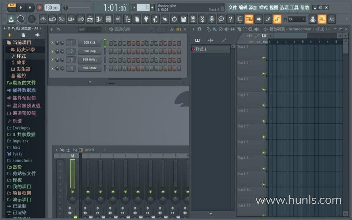Click the browser tree toolbar icon
352x220 pixels.
(x=128, y=19)
